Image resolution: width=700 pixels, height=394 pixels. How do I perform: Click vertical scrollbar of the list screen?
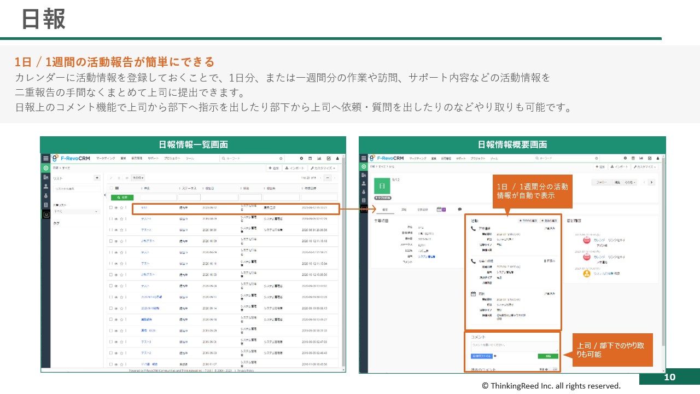click(344, 263)
